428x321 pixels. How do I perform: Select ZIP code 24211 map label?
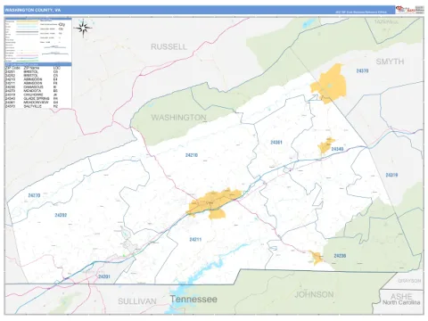click(195, 239)
